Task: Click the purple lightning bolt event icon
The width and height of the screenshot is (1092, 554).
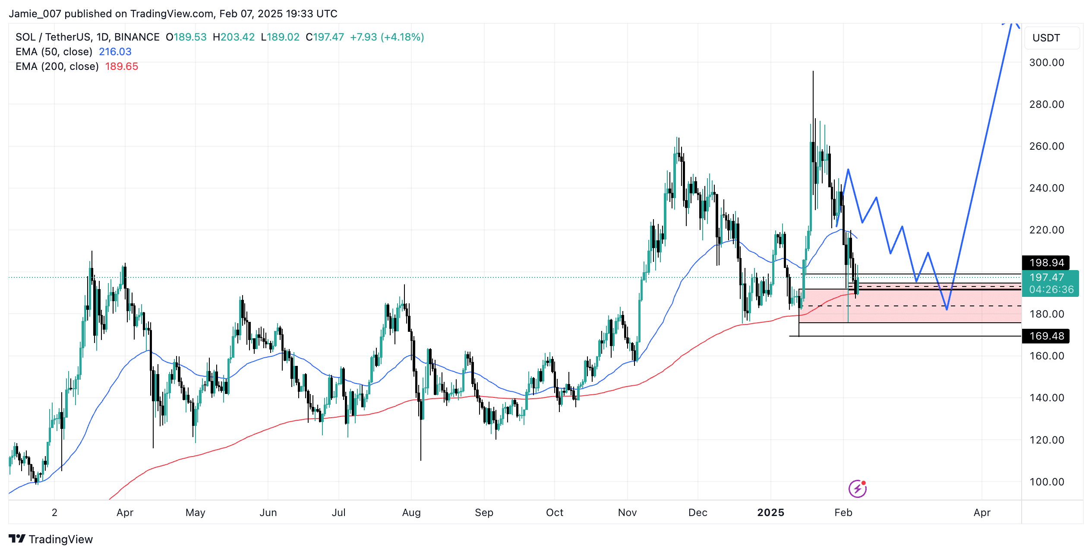Action: coord(857,489)
